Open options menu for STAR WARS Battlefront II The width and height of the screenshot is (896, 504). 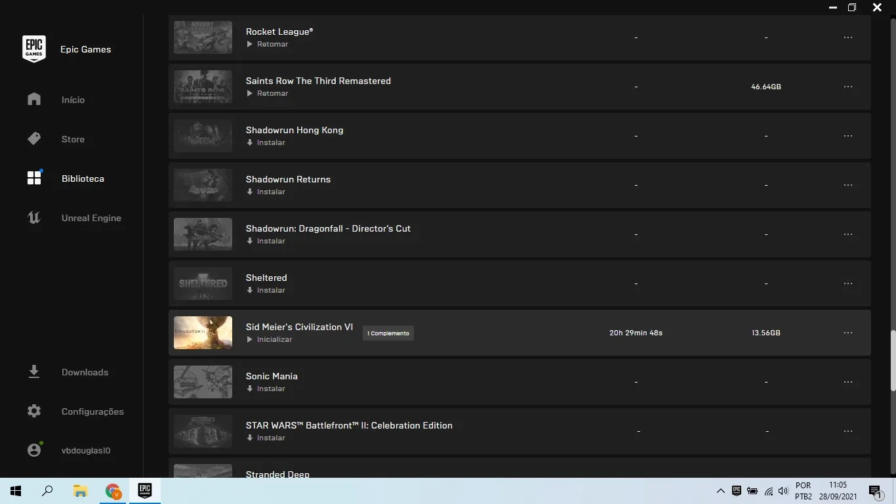pos(848,431)
